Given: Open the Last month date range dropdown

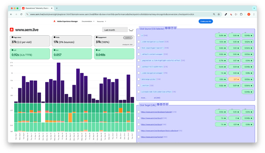Looking at the screenshot, I should (114, 30).
